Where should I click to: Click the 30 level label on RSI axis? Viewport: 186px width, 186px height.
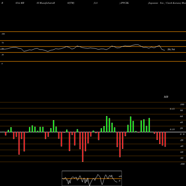(x=3, y=55)
